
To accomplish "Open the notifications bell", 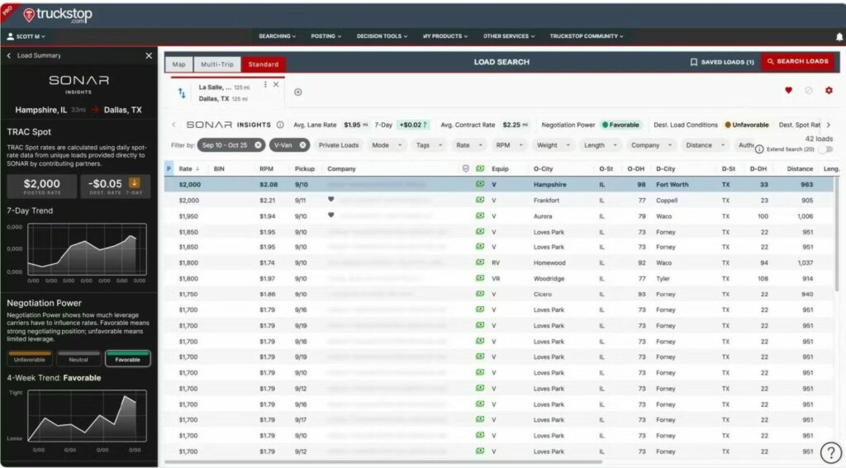I will [x=839, y=36].
